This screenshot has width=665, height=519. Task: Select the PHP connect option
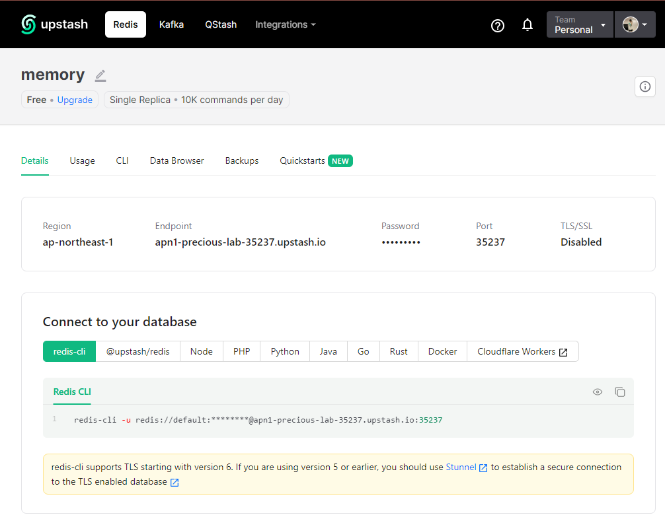[242, 351]
